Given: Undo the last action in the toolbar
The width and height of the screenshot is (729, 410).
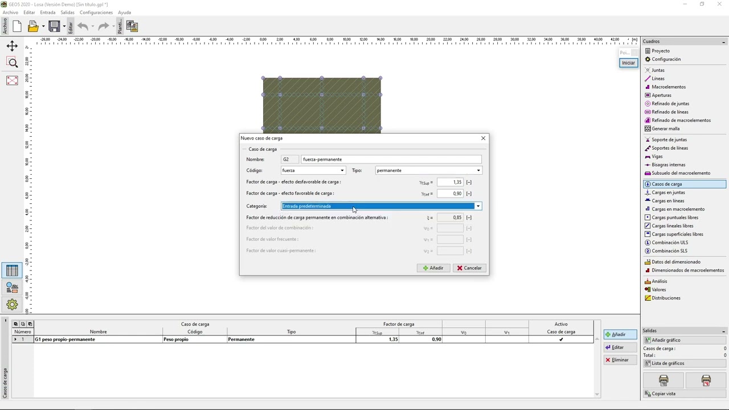Looking at the screenshot, I should [x=83, y=26].
